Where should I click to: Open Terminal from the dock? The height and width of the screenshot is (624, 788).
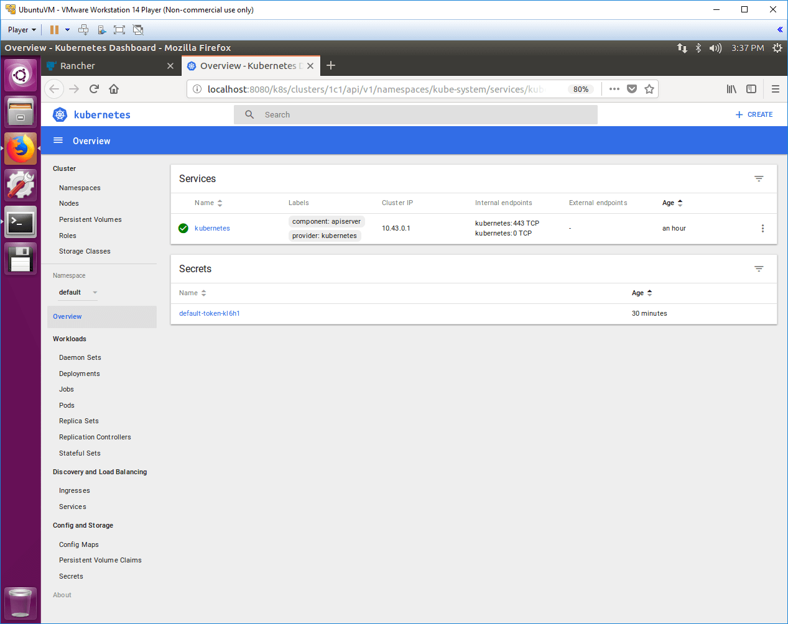click(x=21, y=222)
